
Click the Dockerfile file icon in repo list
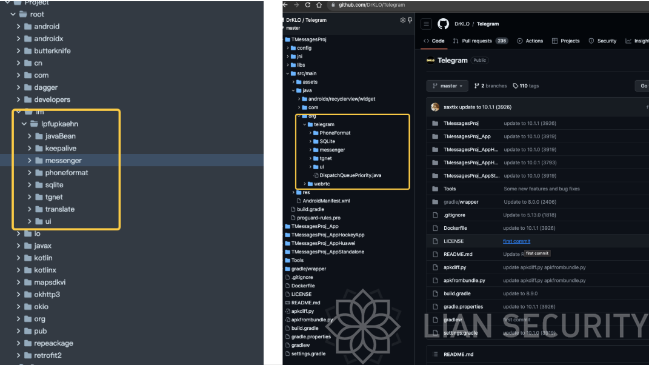tap(435, 228)
